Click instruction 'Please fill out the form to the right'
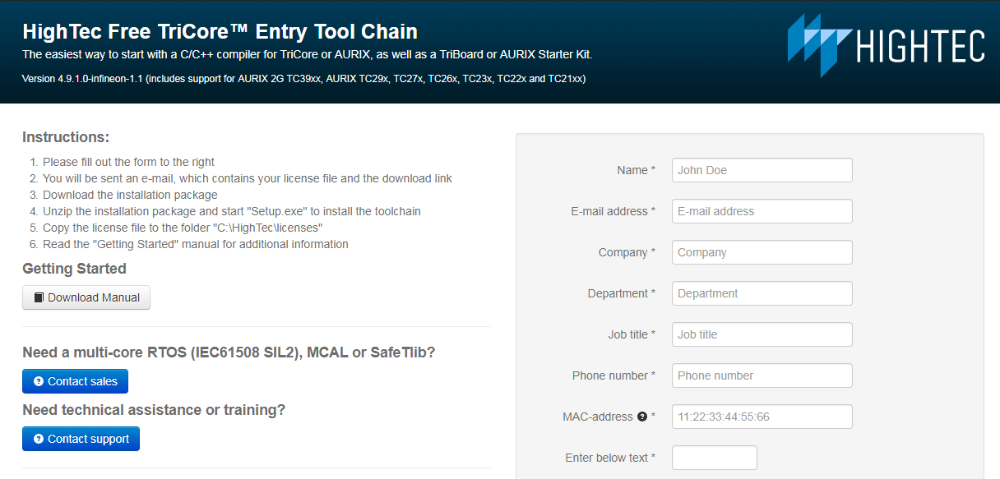This screenshot has height=479, width=1000. (x=129, y=162)
